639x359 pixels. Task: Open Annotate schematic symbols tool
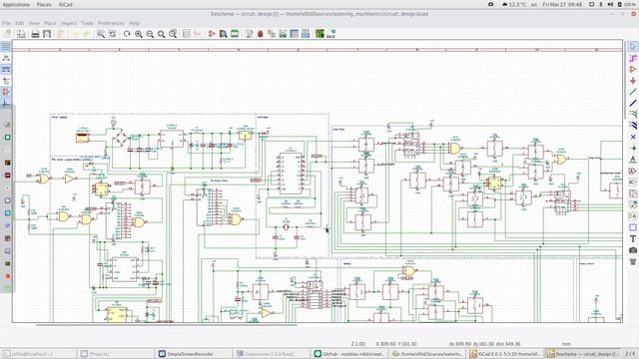[249, 34]
